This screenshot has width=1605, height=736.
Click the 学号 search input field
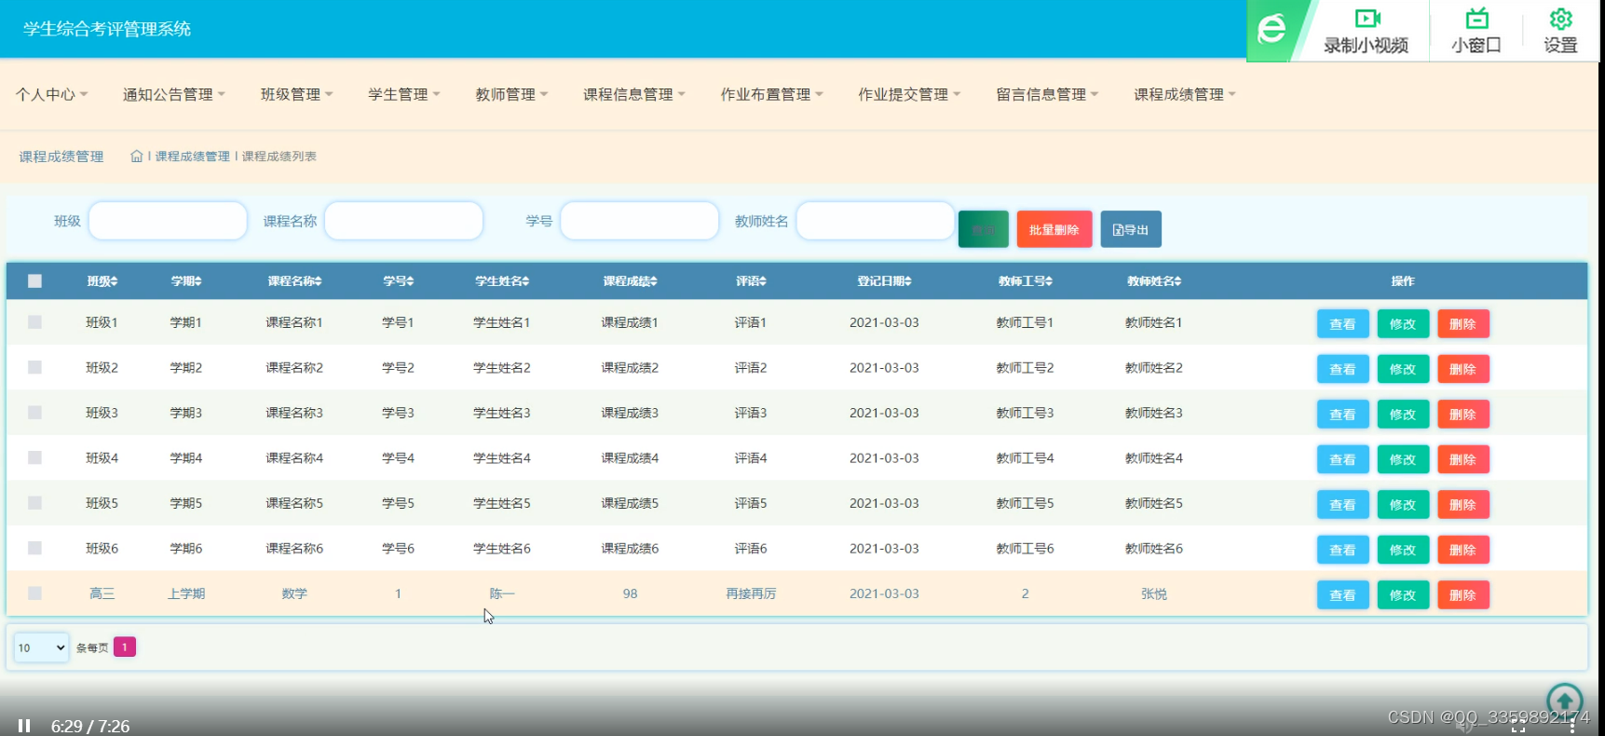(x=639, y=221)
